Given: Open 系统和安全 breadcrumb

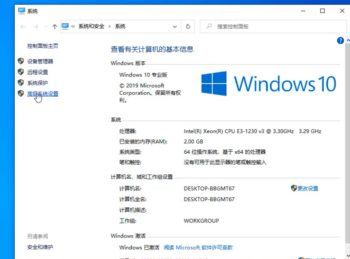Looking at the screenshot, I should click(x=92, y=26).
